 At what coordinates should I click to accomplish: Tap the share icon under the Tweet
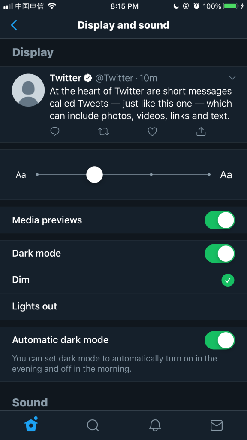click(201, 131)
